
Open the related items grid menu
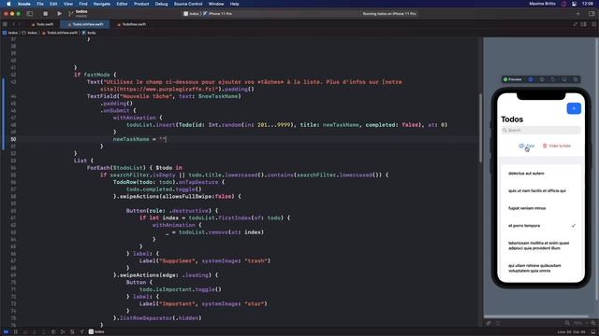(5, 24)
